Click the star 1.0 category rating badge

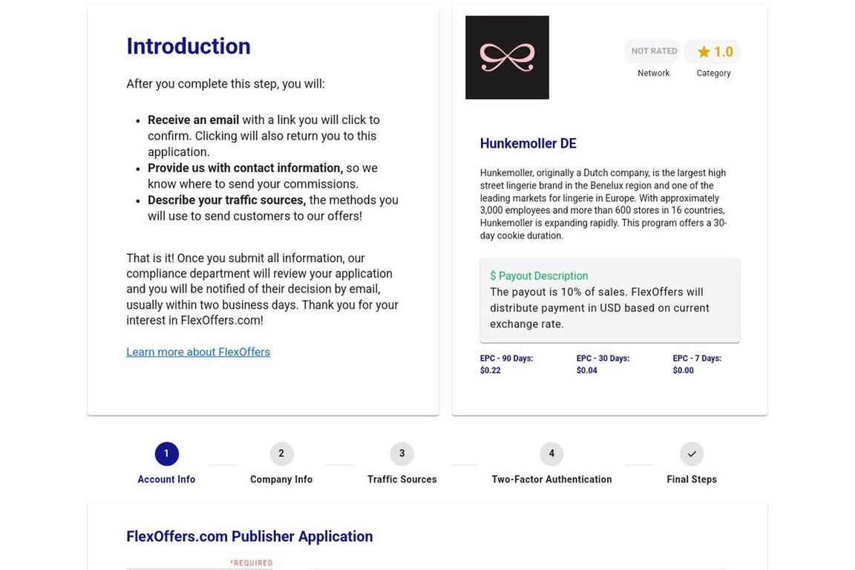(x=712, y=51)
